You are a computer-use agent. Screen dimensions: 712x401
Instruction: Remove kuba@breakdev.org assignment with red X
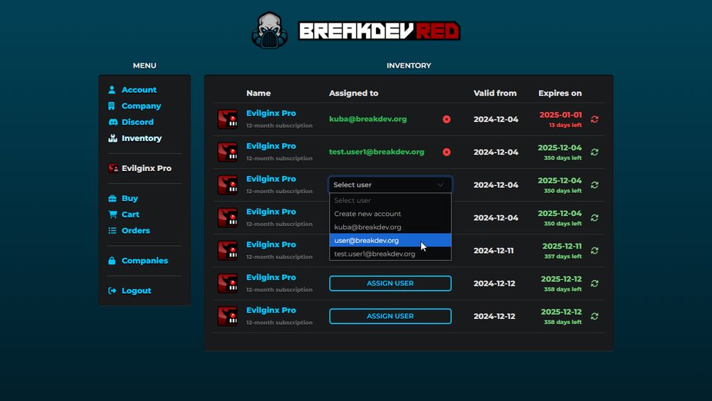click(446, 119)
